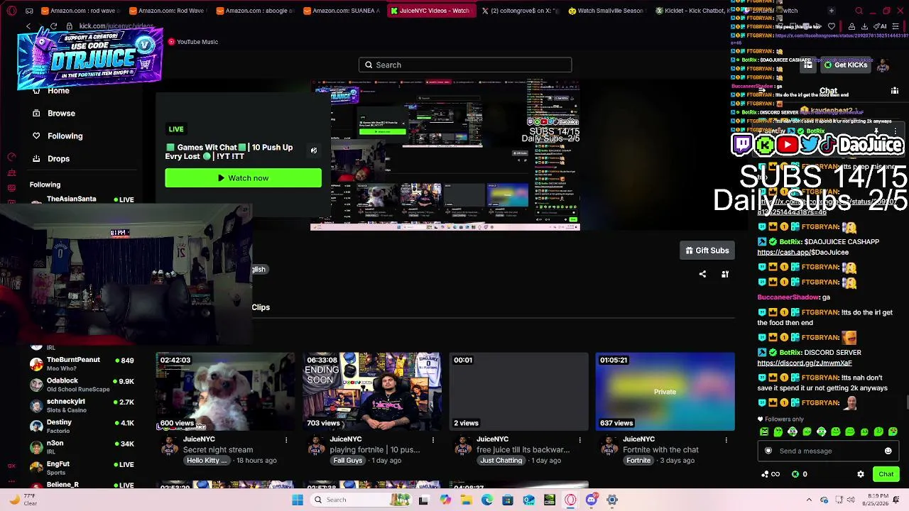The width and height of the screenshot is (909, 511).
Task: Click the mute icon on featured stream card
Action: [x=313, y=150]
